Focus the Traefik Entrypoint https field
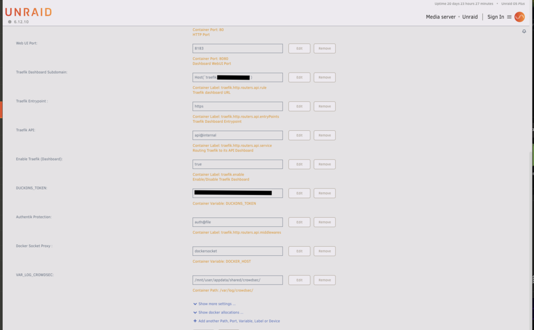534x330 pixels. point(238,106)
